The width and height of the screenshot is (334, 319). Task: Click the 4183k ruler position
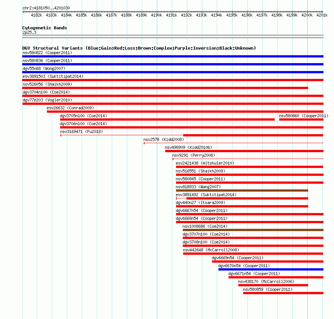[51, 15]
